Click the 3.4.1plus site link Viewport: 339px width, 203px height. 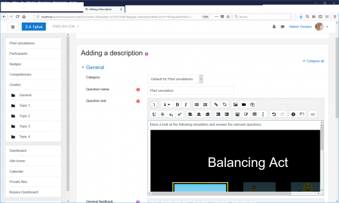point(34,27)
